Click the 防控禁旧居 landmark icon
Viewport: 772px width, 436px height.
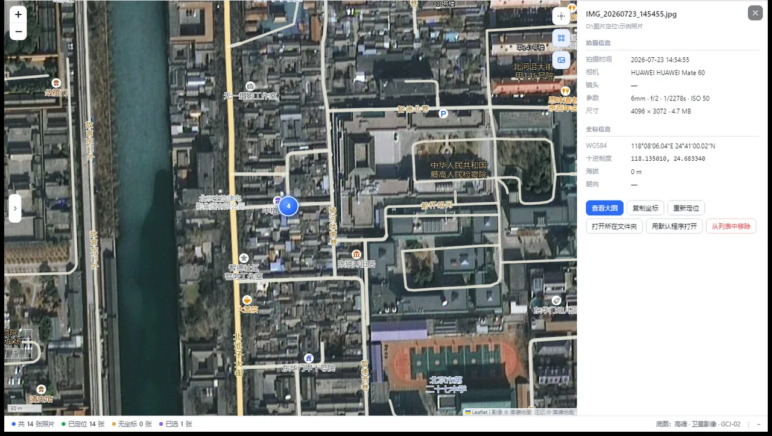(x=356, y=254)
